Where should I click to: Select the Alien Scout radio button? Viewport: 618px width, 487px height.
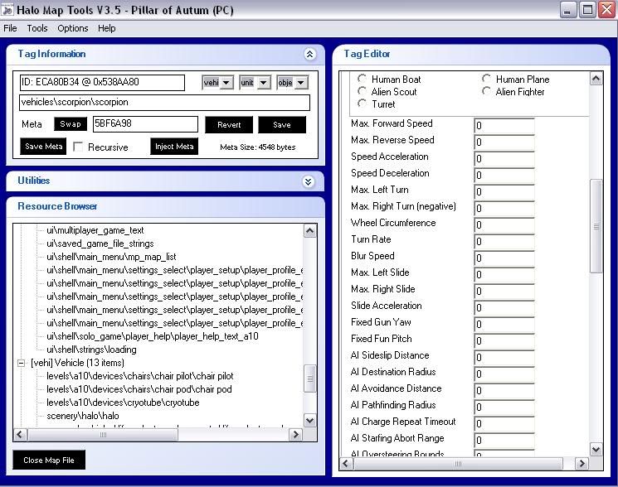[x=362, y=91]
